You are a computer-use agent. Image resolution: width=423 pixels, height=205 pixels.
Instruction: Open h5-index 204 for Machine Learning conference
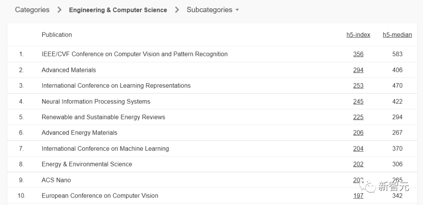358,149
